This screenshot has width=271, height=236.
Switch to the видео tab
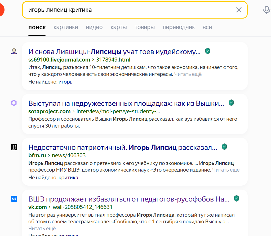click(x=94, y=27)
